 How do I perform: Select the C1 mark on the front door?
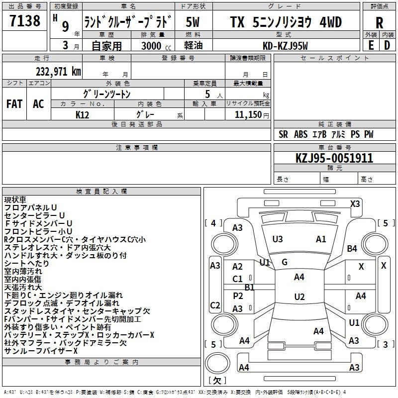(238, 279)
